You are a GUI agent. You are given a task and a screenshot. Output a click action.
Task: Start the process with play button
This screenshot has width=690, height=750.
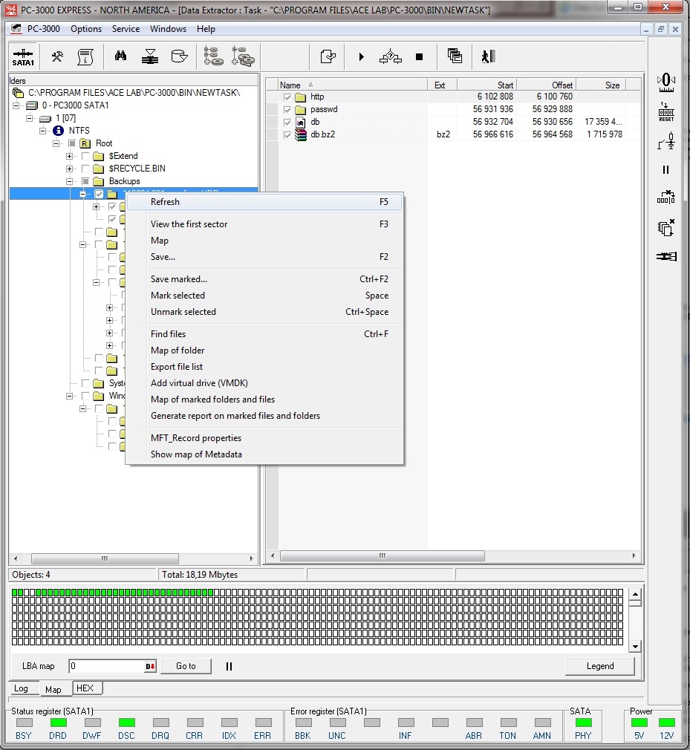tap(361, 57)
